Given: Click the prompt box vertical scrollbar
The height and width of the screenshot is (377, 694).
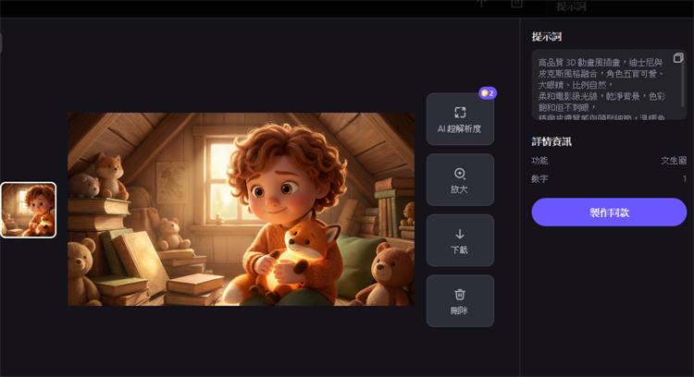Looking at the screenshot, I should 684,86.
